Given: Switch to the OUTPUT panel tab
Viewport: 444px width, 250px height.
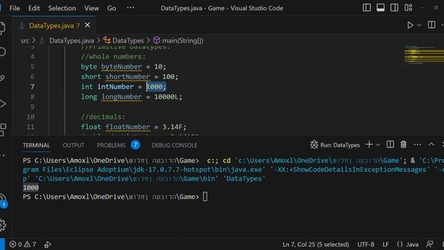Looking at the screenshot, I should point(74,145).
